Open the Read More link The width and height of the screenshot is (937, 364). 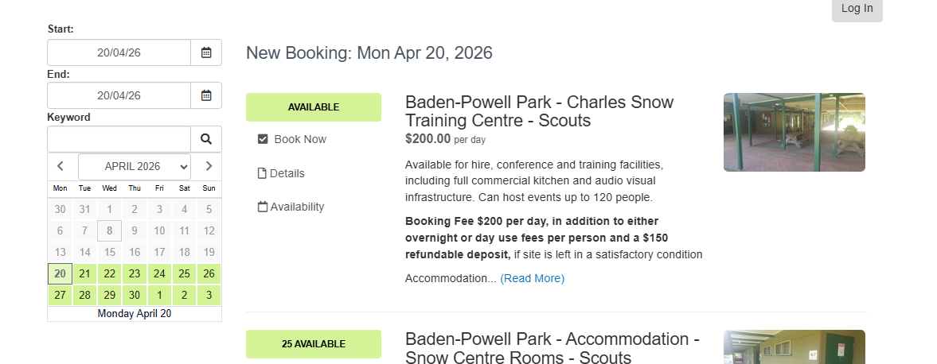532,278
